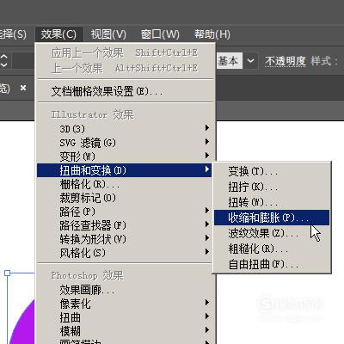Expand the 路径查找器(F) submenu

point(126,225)
